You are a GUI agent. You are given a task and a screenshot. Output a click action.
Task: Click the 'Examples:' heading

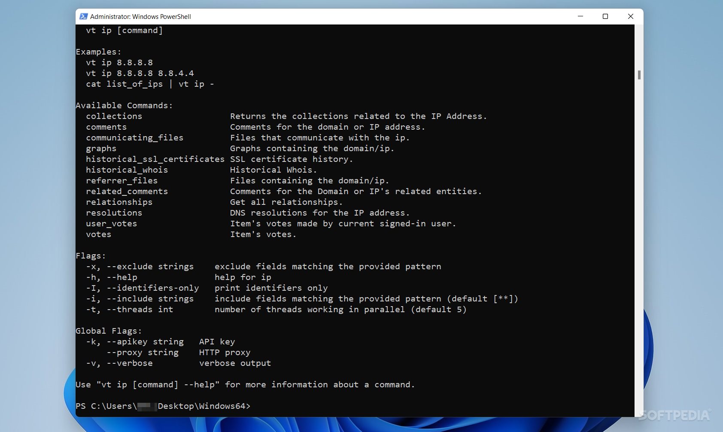(98, 52)
